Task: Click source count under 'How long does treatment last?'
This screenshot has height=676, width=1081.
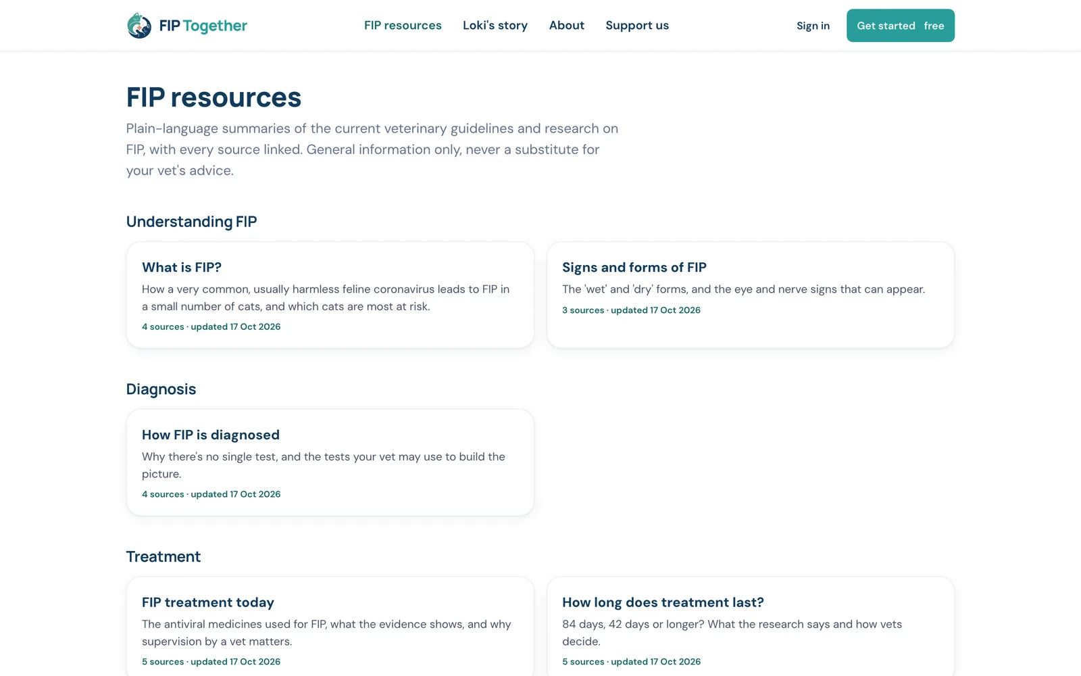Action: (631, 662)
